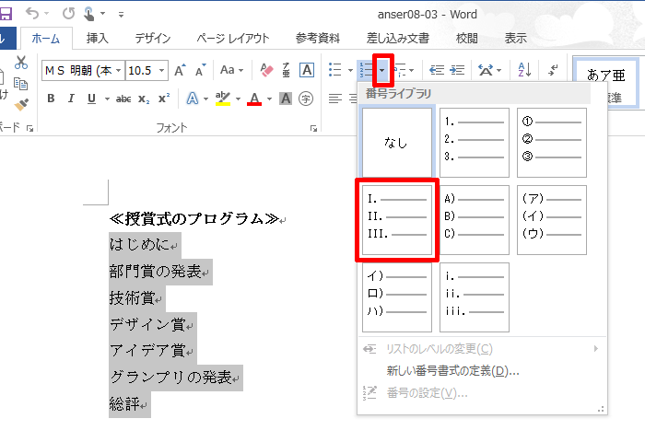Toggle superscript formatting
645x442 pixels.
click(x=164, y=99)
